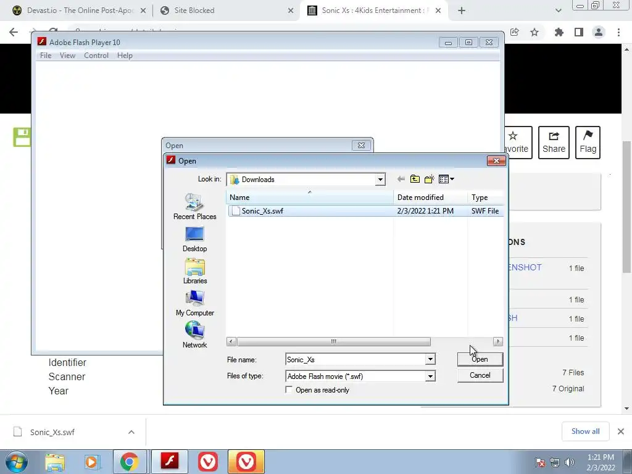Open the Chrome profile avatar
This screenshot has height=474, width=632.
tap(599, 32)
